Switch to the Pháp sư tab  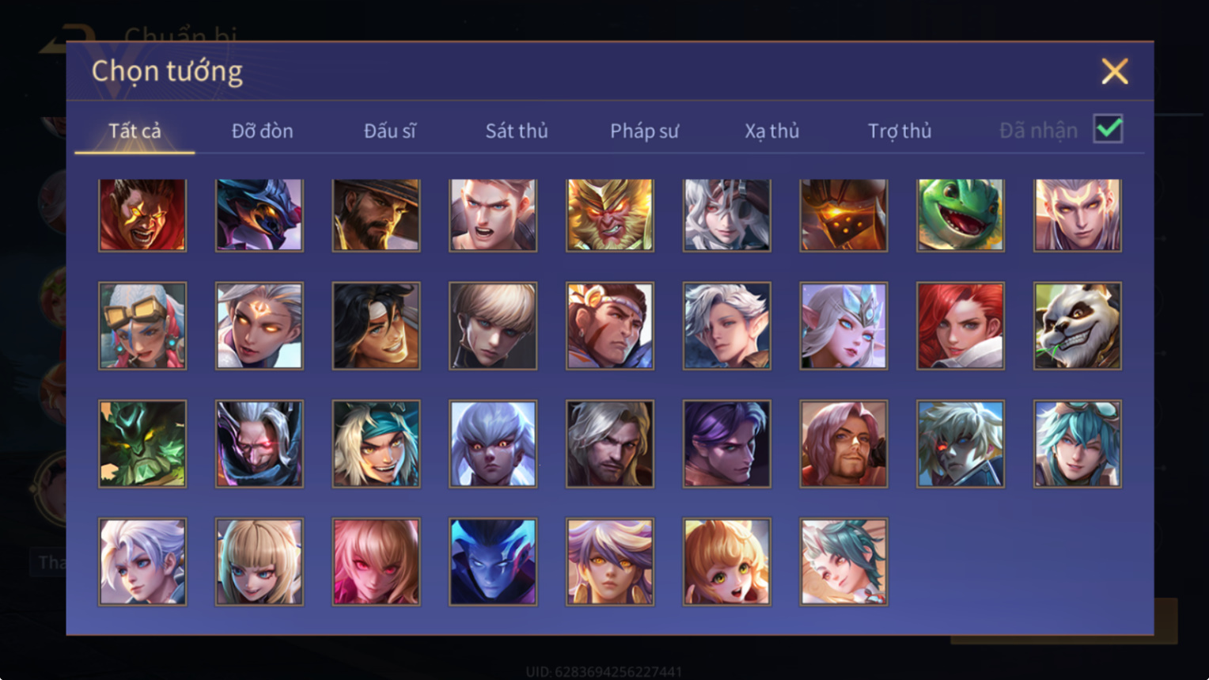644,131
